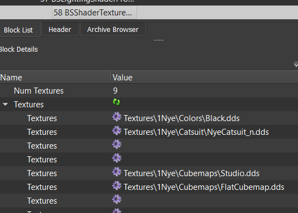
Task: Select the Textures\1Nye\Cubemaps\FlatCubemap.dds path
Action: (x=204, y=187)
